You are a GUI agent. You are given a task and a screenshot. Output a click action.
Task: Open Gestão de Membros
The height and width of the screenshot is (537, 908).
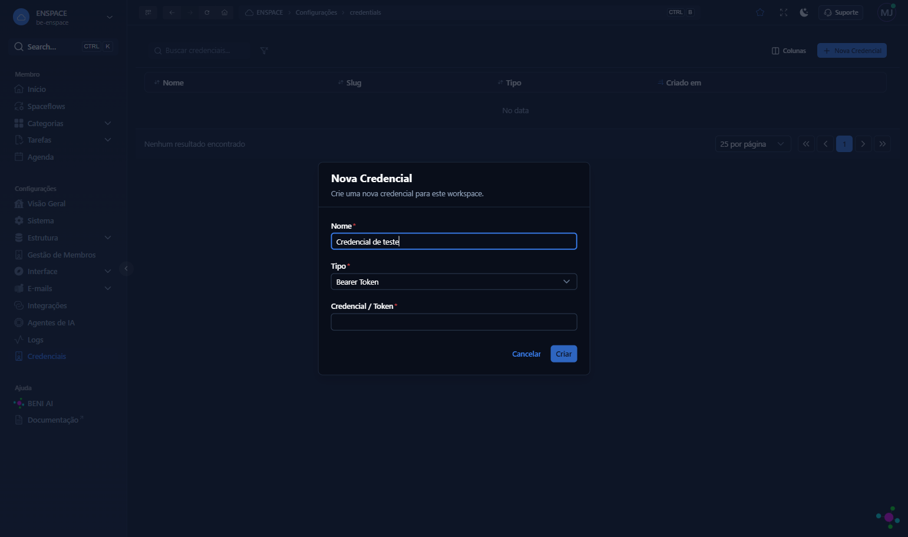[61, 255]
